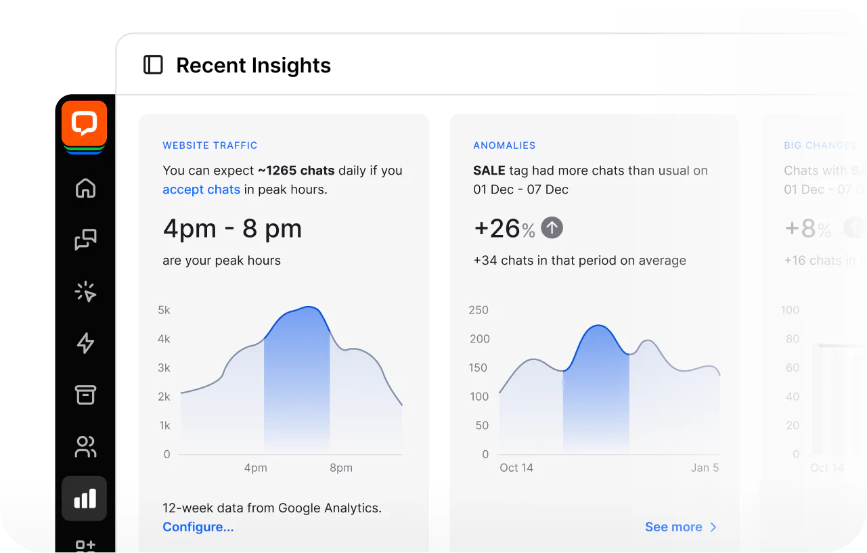This screenshot has width=867, height=553.
Task: Select the Traffic cursor icon
Action: pos(84,291)
